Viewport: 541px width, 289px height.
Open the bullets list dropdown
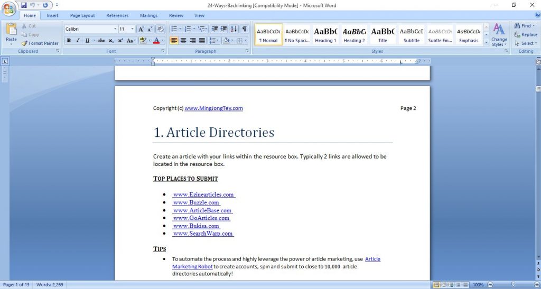pyautogui.click(x=180, y=29)
